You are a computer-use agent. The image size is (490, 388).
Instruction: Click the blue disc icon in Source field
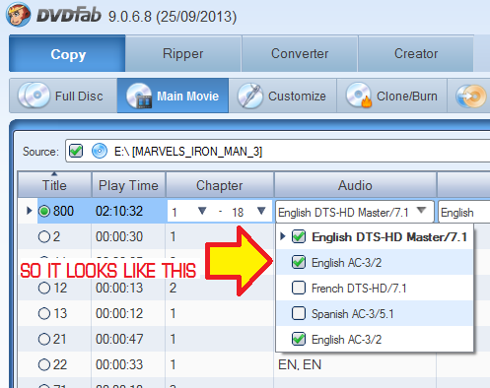point(100,151)
